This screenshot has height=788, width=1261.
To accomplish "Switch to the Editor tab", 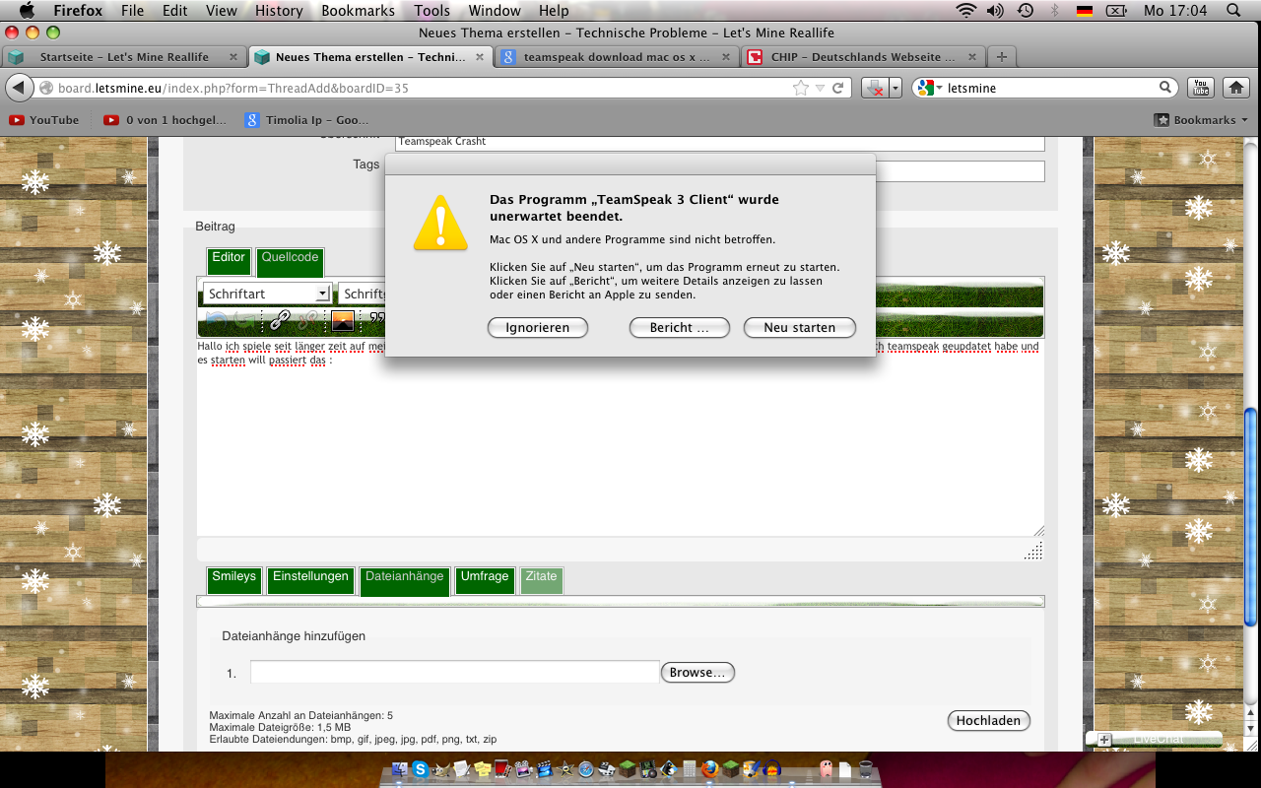I will (x=229, y=262).
